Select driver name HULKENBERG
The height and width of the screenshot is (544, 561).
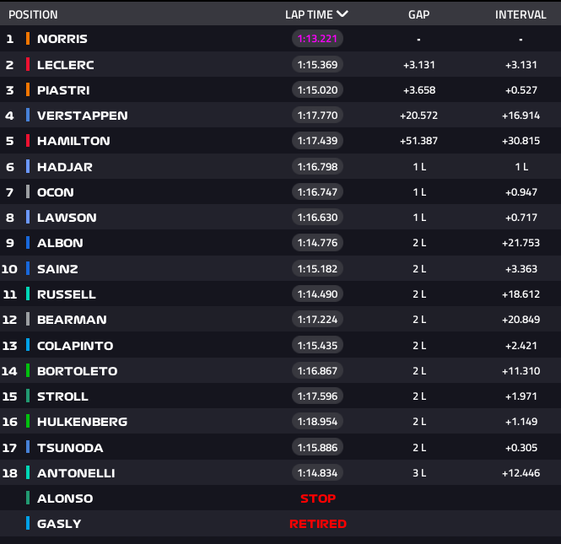coord(82,422)
